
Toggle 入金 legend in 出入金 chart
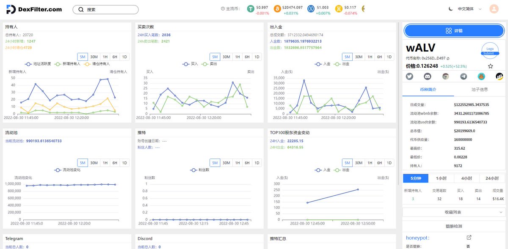point(323,64)
